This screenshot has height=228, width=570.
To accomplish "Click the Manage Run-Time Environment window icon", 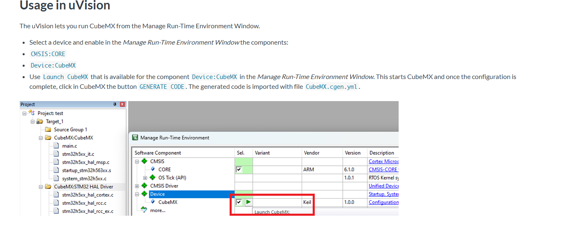I will [x=135, y=138].
